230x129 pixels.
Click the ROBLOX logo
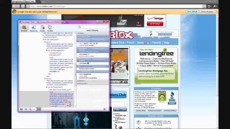pos(122,35)
